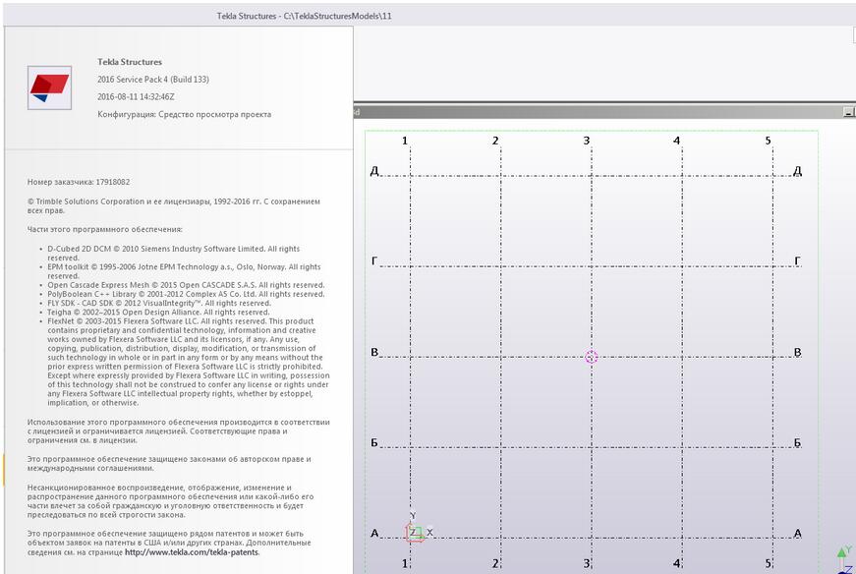Click grid label 'Г' on the right side
856x574 pixels.
[798, 261]
